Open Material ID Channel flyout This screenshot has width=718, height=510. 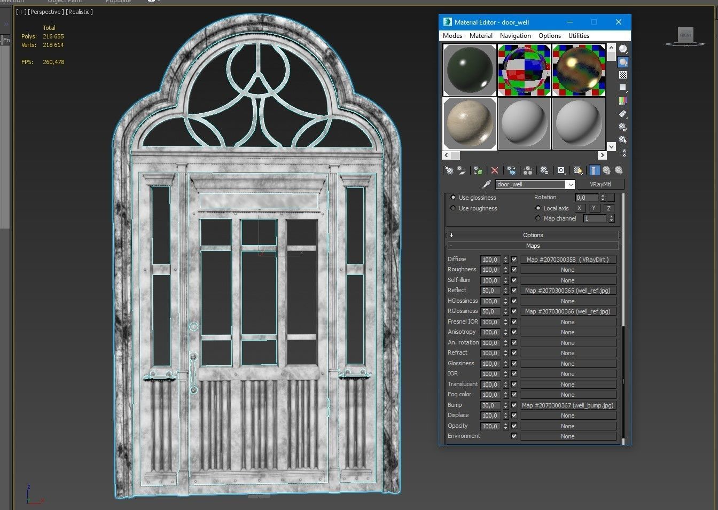point(561,170)
